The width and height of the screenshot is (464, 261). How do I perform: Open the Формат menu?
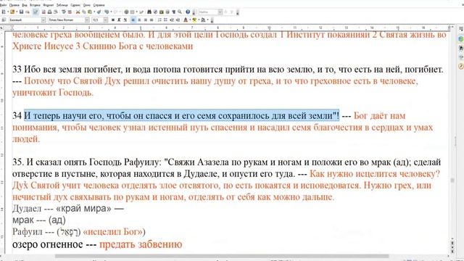point(49,5)
